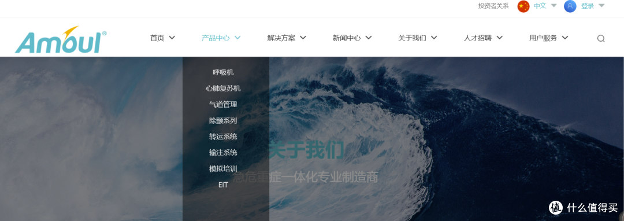Open the 投资者关系 link
Image resolution: width=624 pixels, height=221 pixels.
(x=493, y=6)
